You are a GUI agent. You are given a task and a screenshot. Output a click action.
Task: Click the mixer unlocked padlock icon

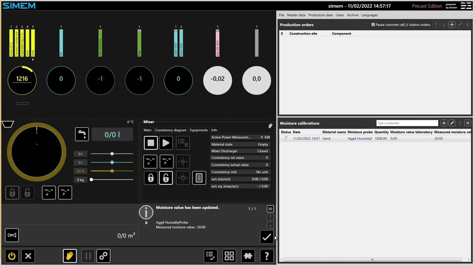pyautogui.click(x=166, y=178)
